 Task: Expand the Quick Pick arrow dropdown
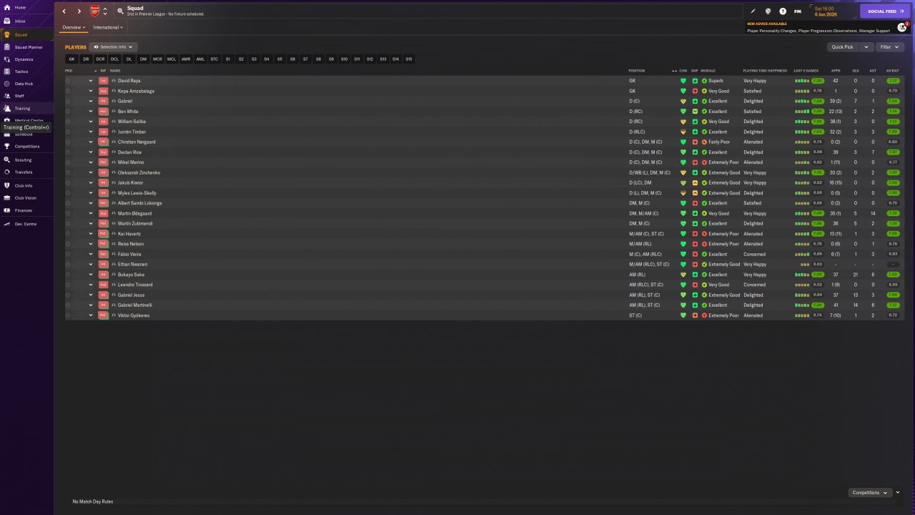pos(866,47)
